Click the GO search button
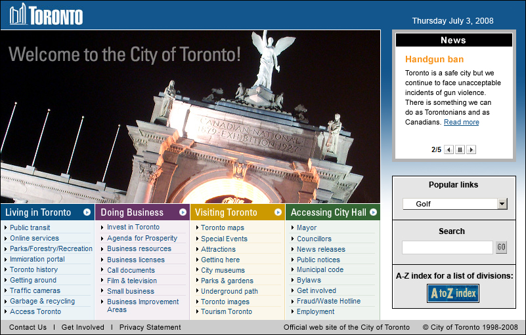This screenshot has width=526, height=335. pyautogui.click(x=501, y=247)
